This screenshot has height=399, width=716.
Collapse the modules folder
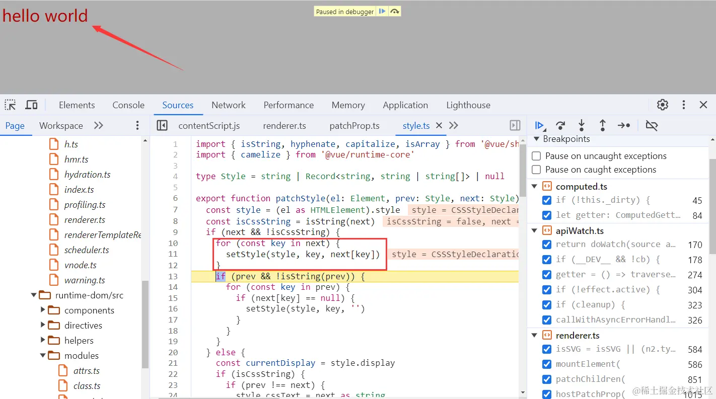[x=43, y=356]
